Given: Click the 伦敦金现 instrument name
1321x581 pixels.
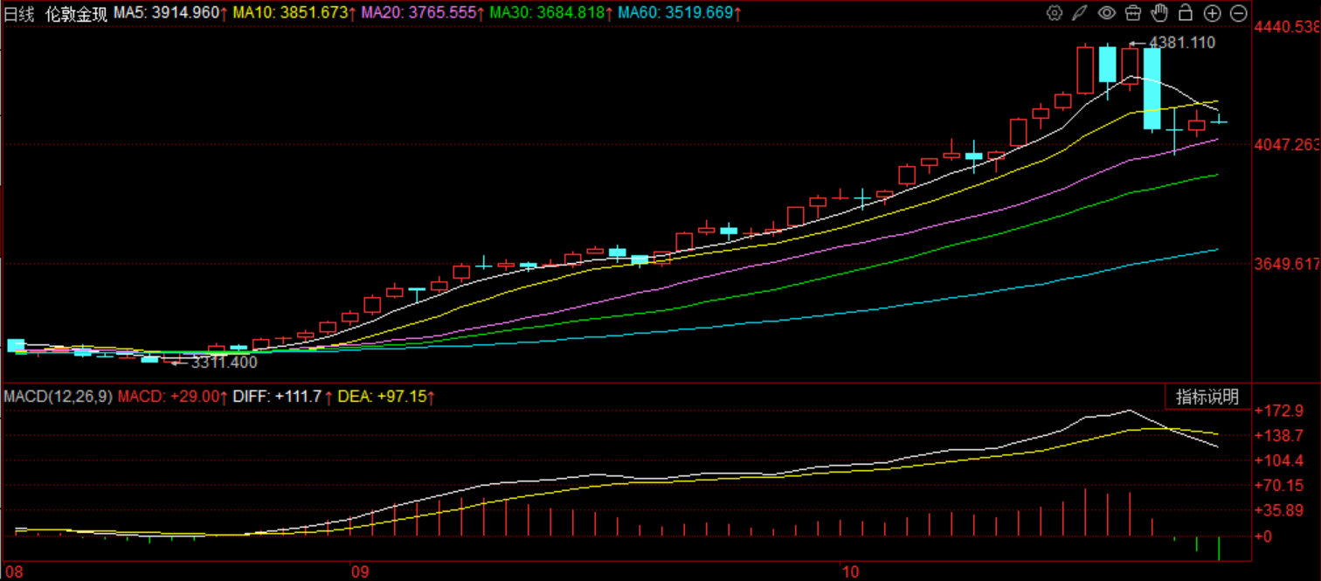Looking at the screenshot, I should (x=77, y=14).
